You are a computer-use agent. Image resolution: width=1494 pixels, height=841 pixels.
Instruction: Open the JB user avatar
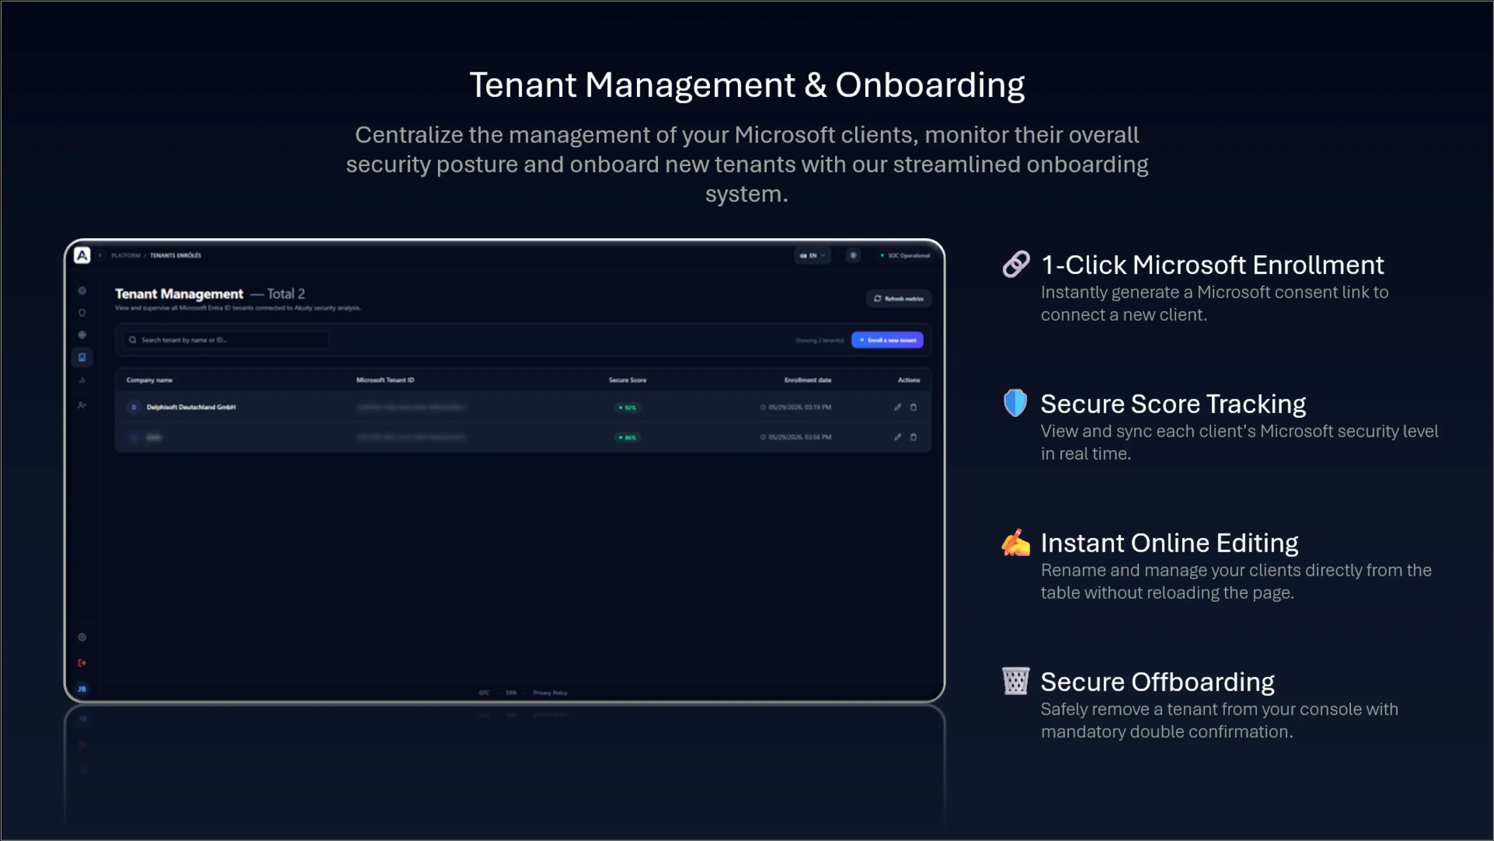point(82,689)
